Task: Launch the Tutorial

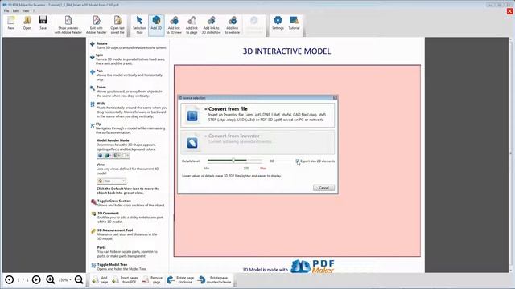Action: [294, 23]
